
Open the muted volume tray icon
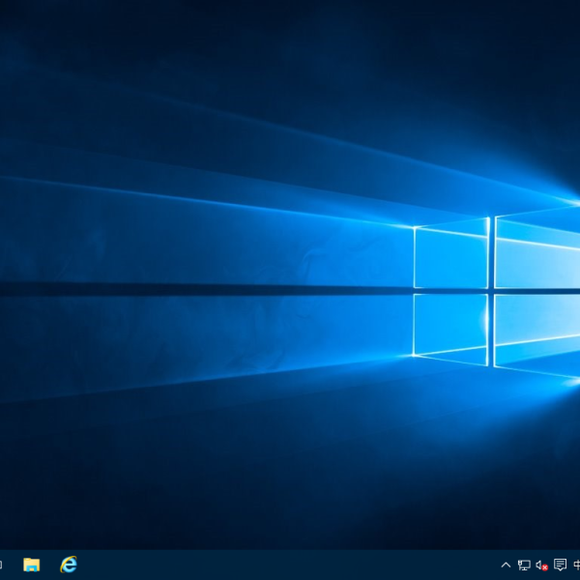point(541,565)
